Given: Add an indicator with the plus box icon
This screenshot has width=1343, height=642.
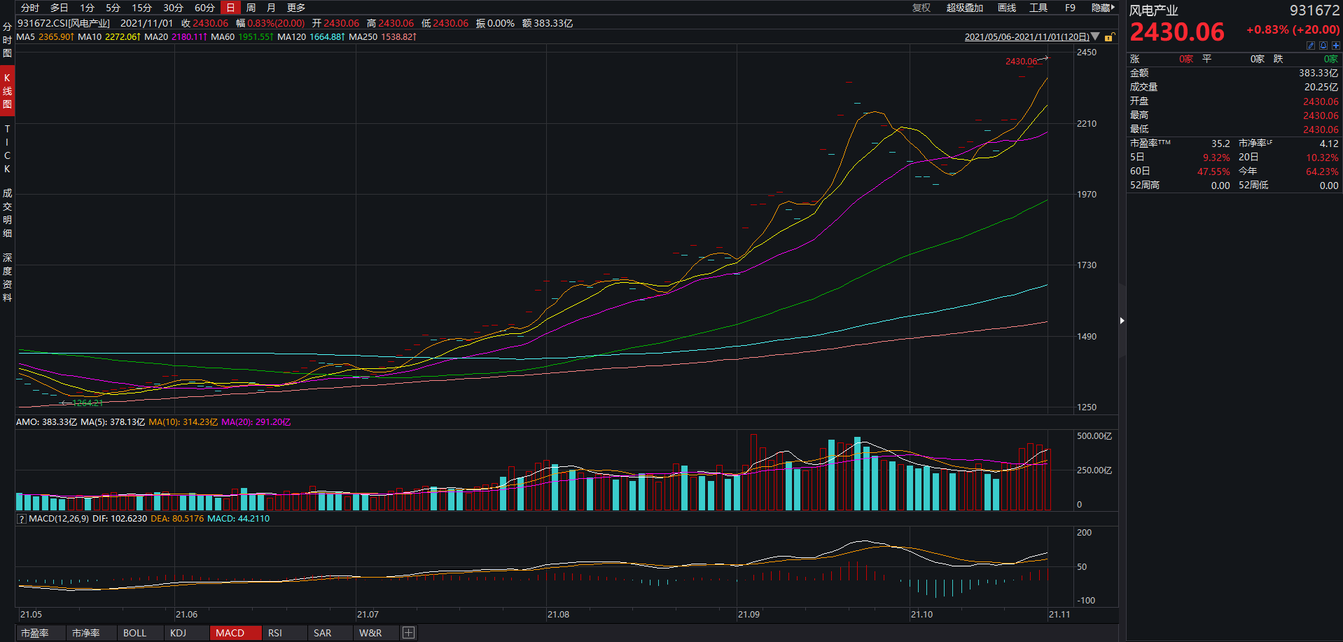Looking at the screenshot, I should point(408,633).
